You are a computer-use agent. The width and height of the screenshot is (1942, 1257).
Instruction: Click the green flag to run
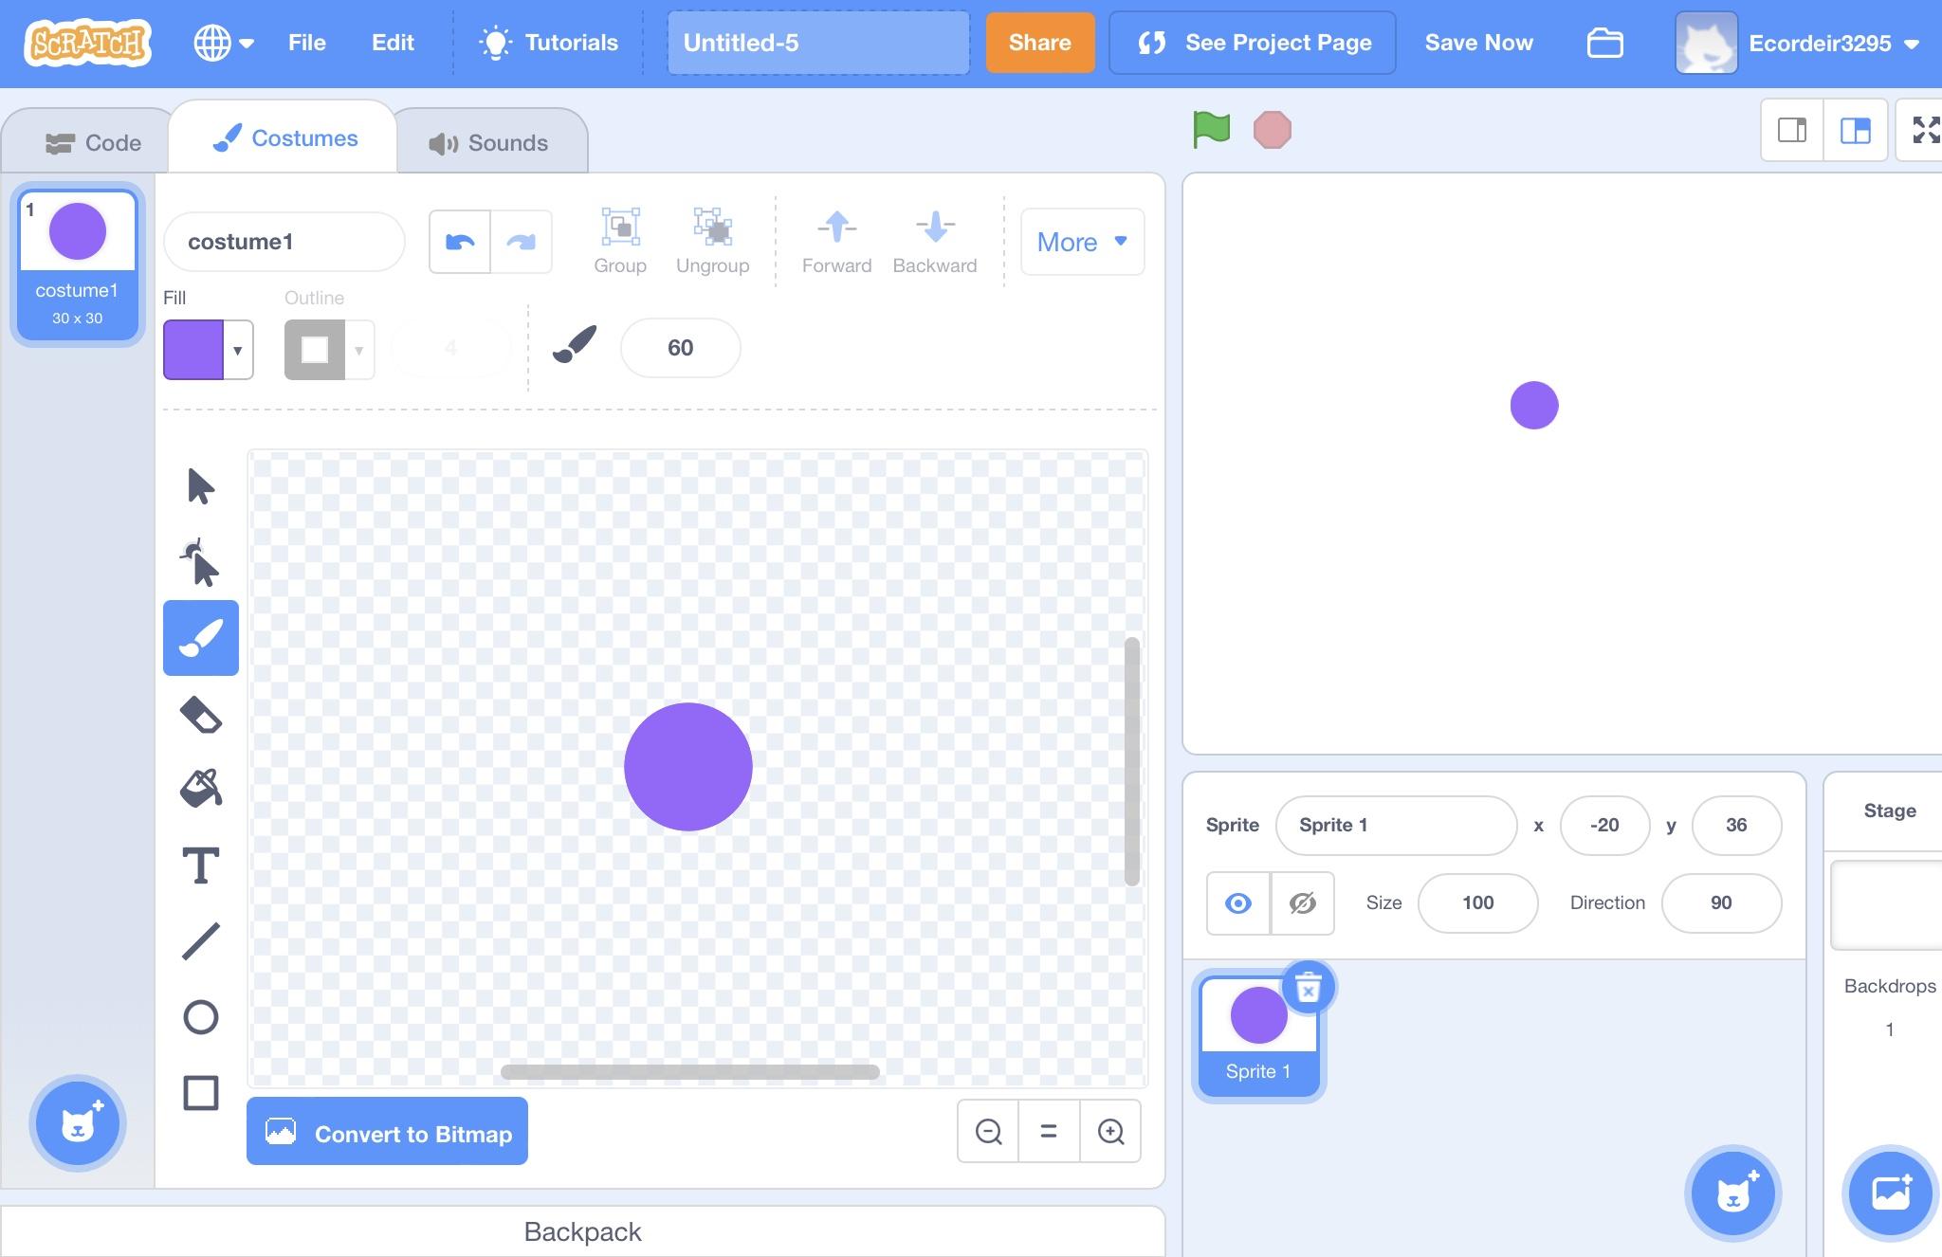(x=1211, y=130)
